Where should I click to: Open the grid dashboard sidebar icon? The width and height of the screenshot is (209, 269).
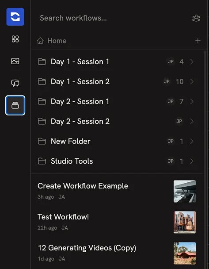pyautogui.click(x=15, y=39)
